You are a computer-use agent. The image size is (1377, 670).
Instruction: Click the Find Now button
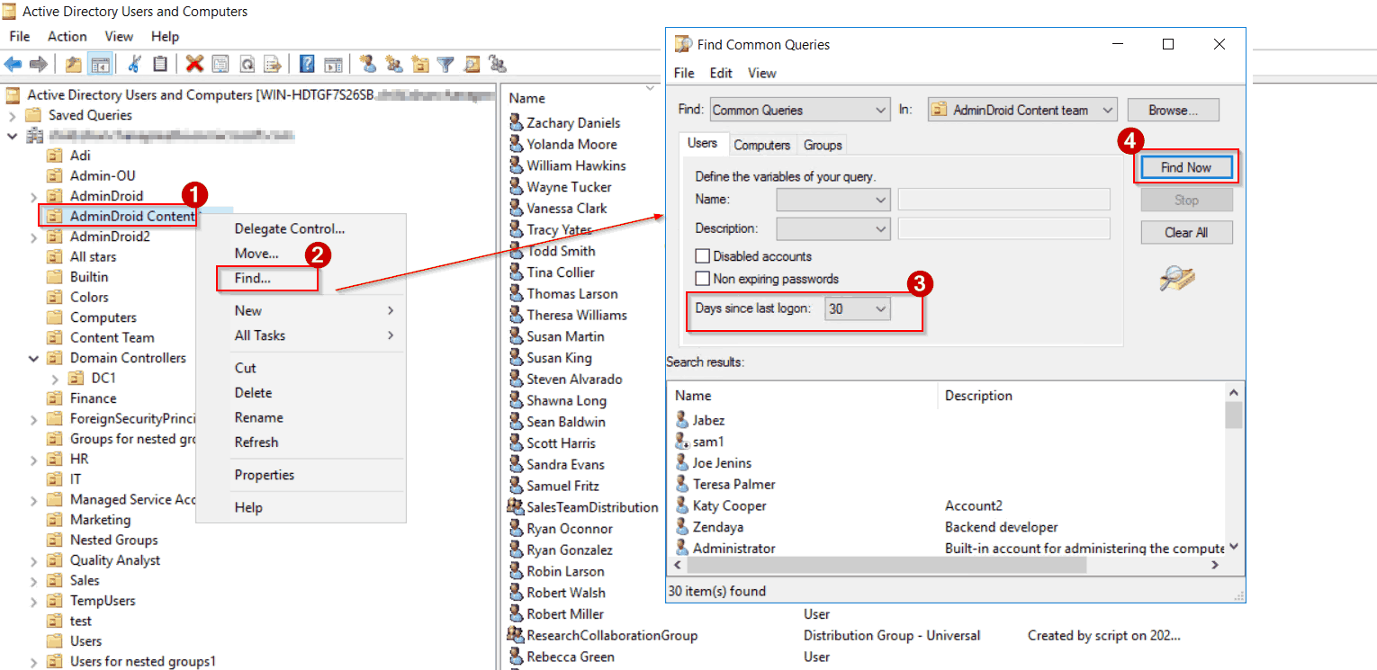pyautogui.click(x=1186, y=166)
